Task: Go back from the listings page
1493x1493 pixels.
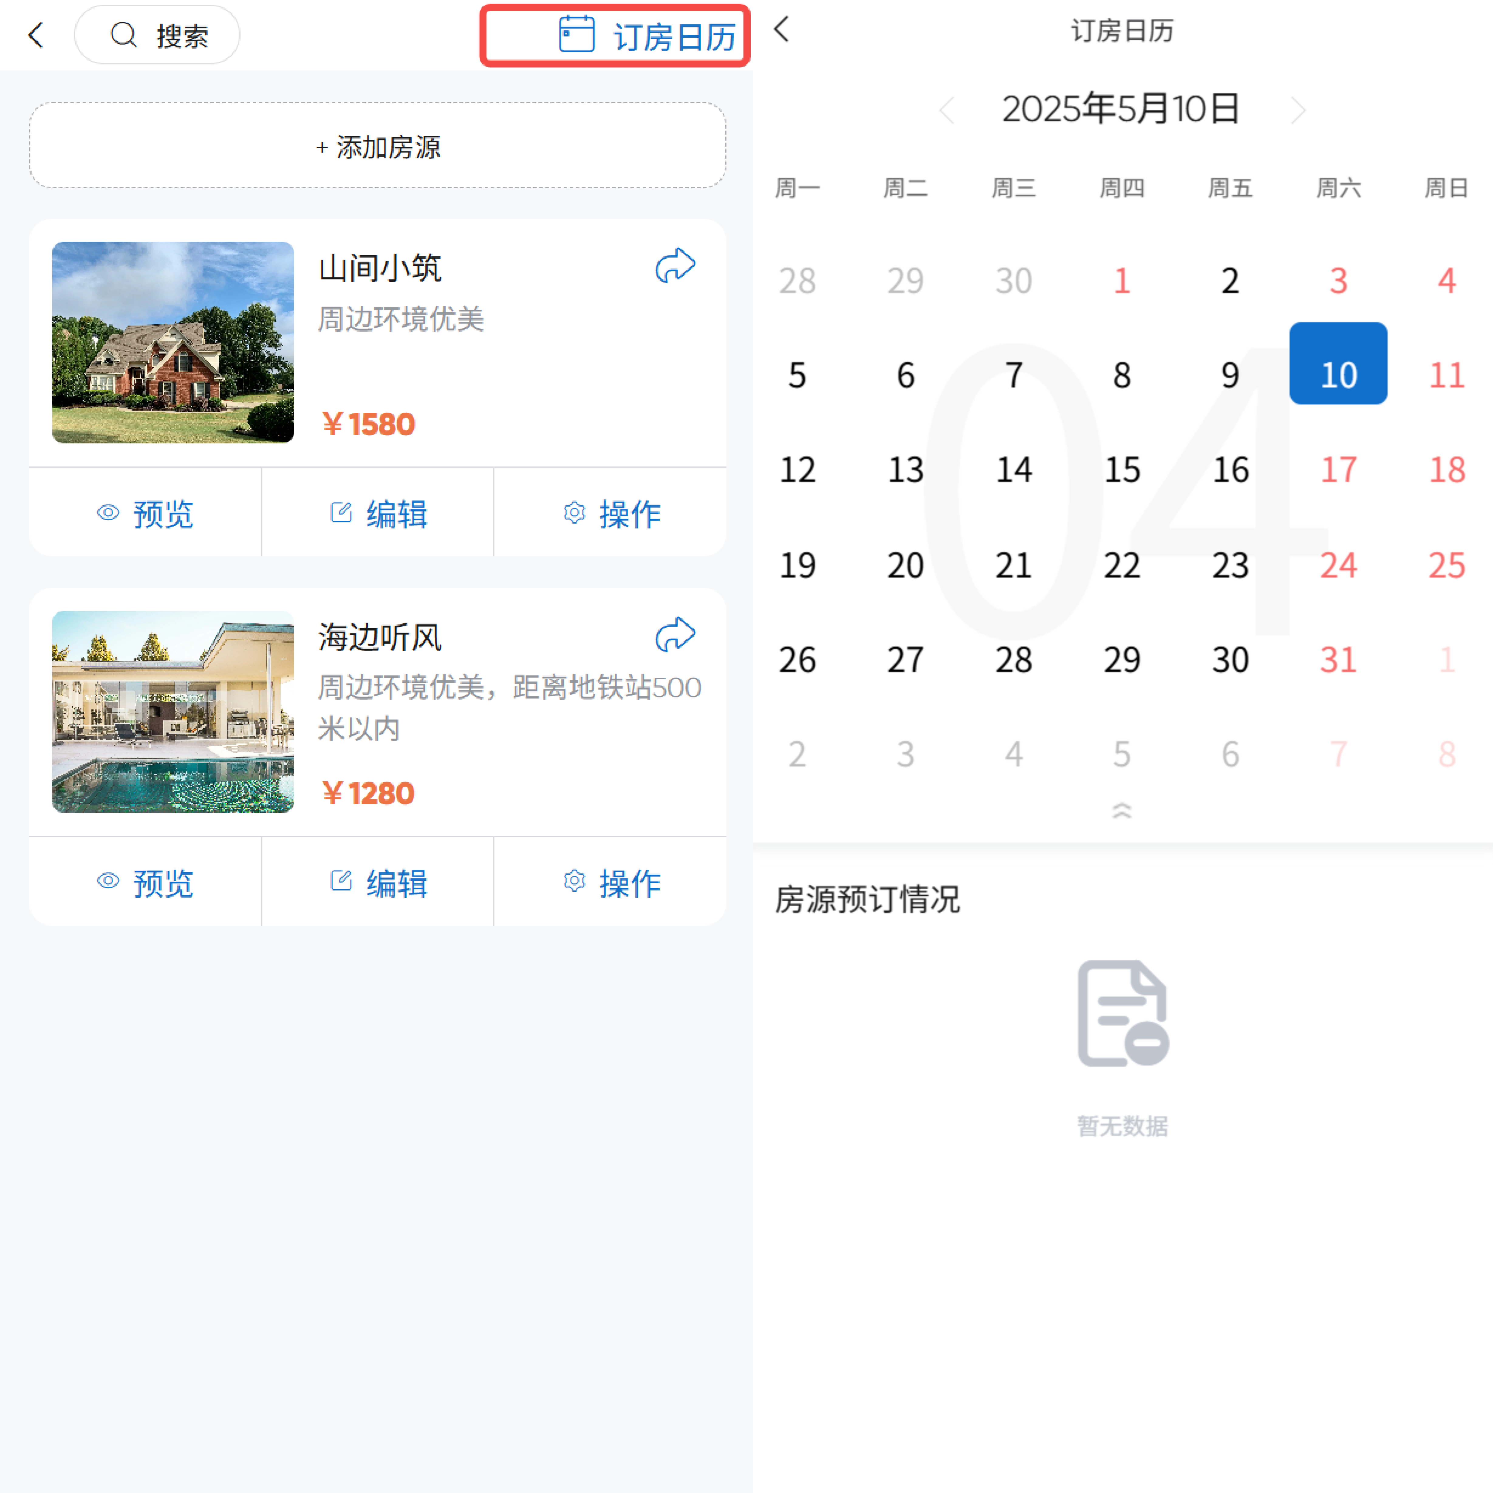Action: (36, 35)
